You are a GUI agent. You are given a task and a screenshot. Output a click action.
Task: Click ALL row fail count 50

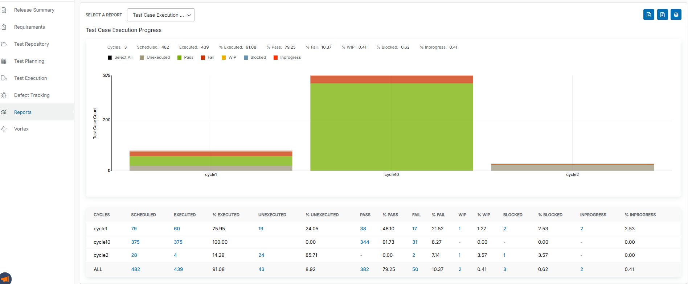coord(415,269)
